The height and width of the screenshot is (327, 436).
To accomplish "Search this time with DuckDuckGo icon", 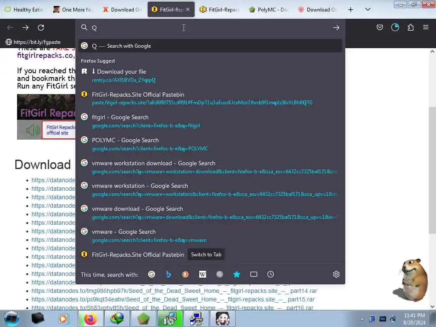I will (x=186, y=275).
